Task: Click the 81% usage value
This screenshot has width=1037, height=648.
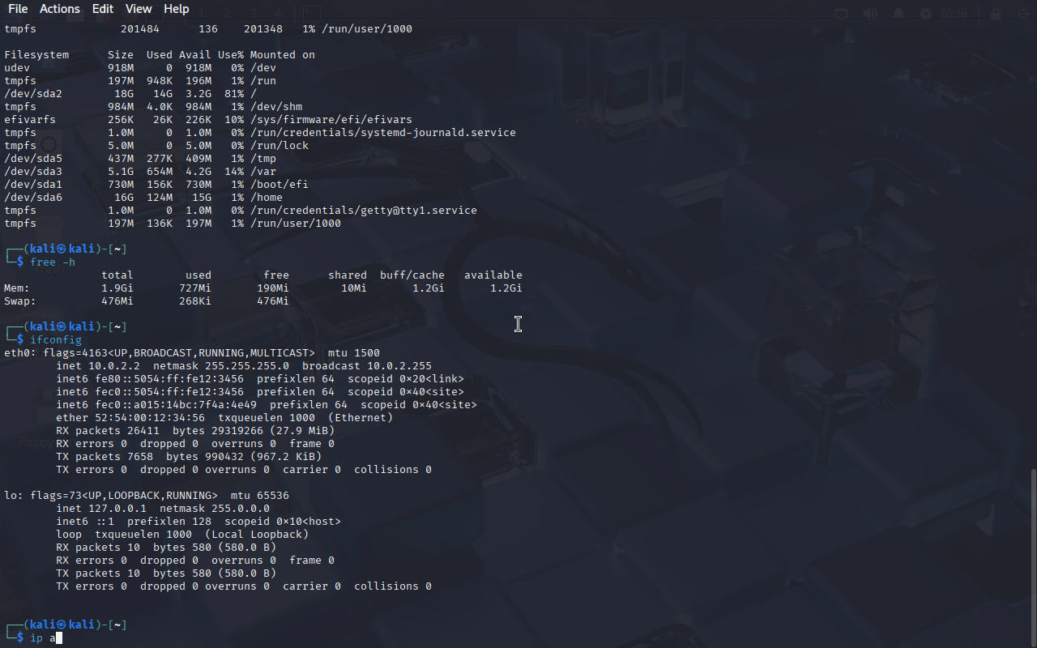Action: (234, 94)
